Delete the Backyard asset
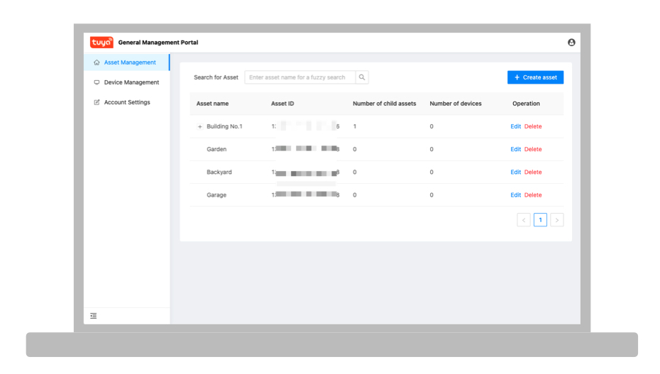660x374 pixels. (533, 172)
